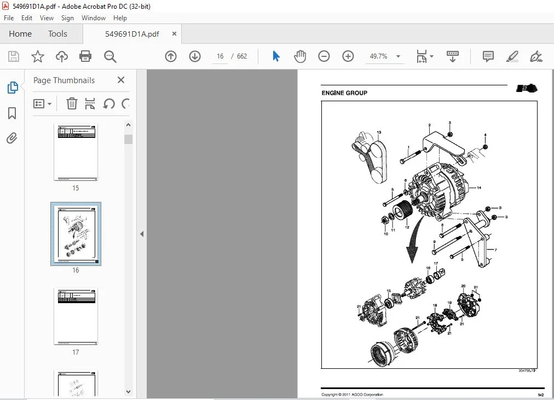Select the 549691D1A.pdf document tab
554x400 pixels.
(x=132, y=34)
